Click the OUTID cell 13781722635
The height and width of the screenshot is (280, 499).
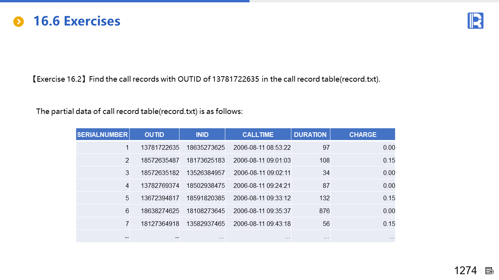pos(160,148)
